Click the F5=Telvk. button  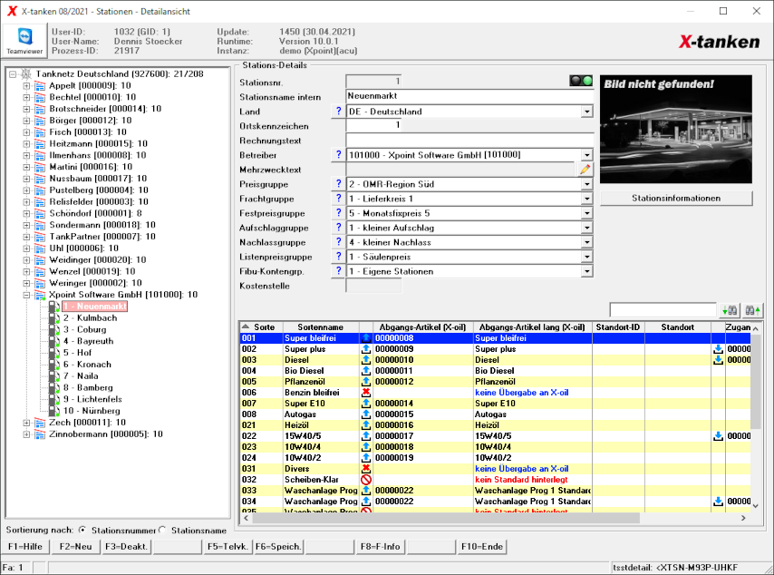227,547
